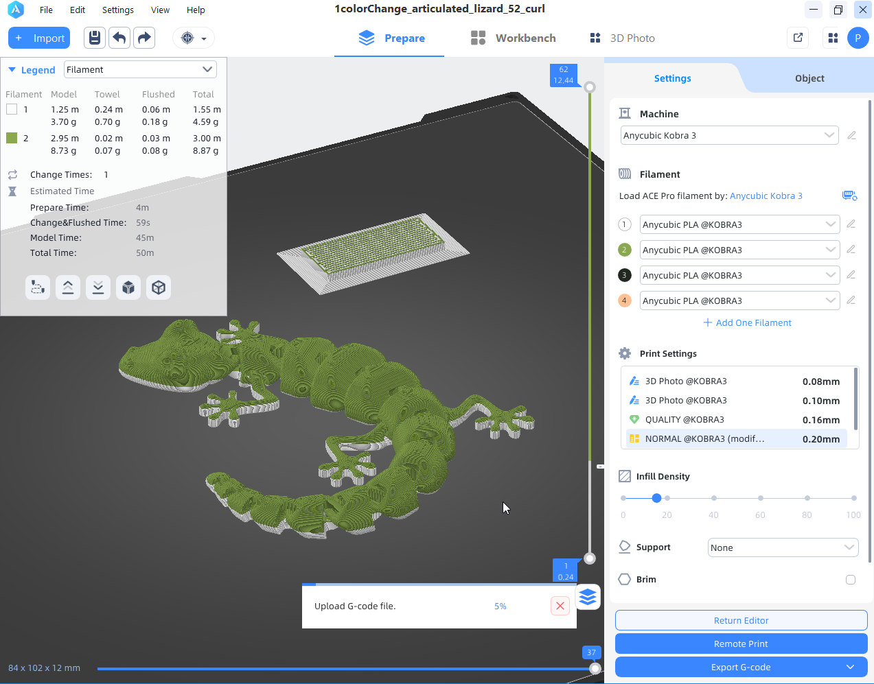Click Add One Filament link
The height and width of the screenshot is (684, 874).
[747, 322]
